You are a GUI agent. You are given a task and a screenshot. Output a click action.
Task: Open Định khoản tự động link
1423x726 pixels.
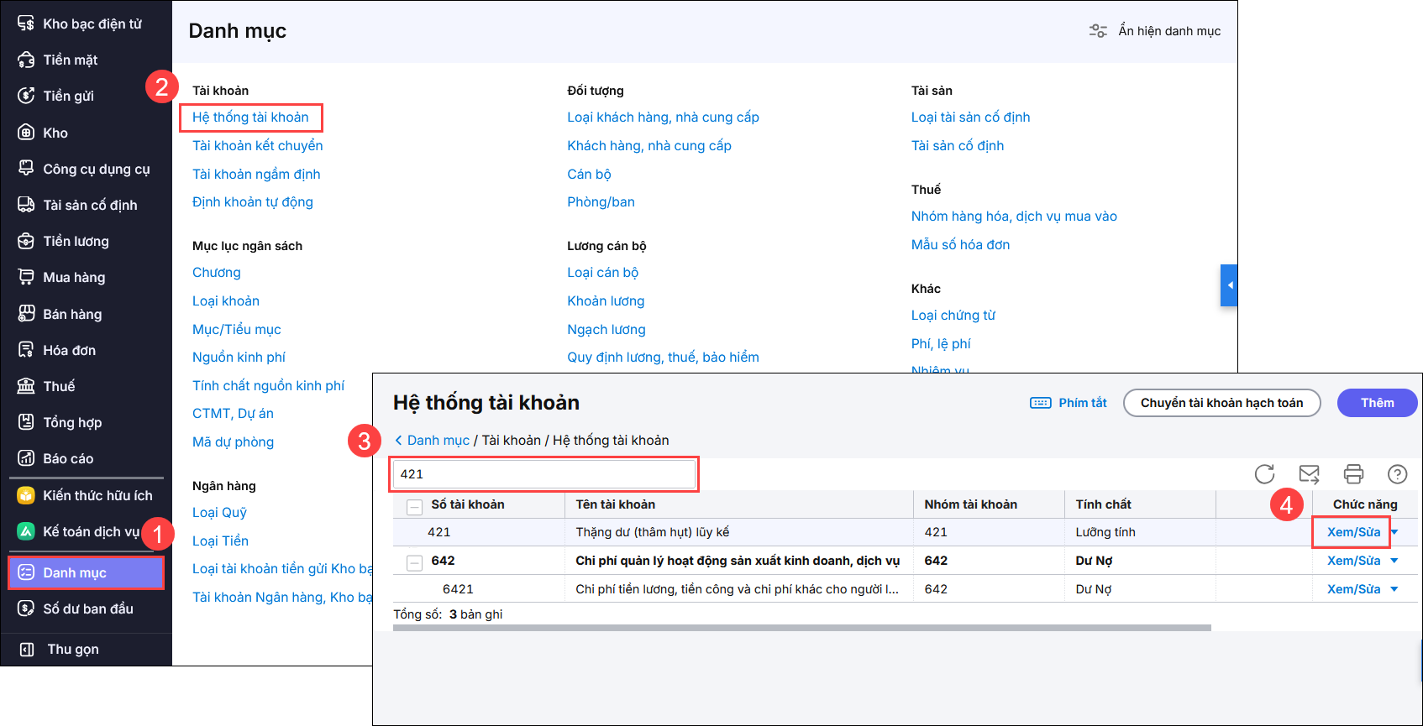point(252,201)
